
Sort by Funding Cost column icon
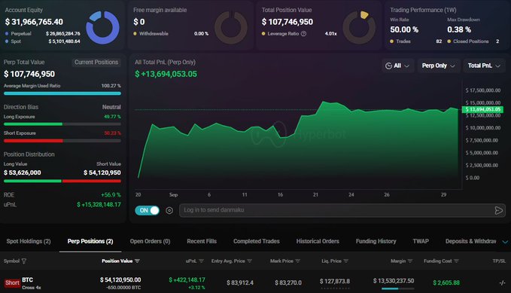point(456,261)
